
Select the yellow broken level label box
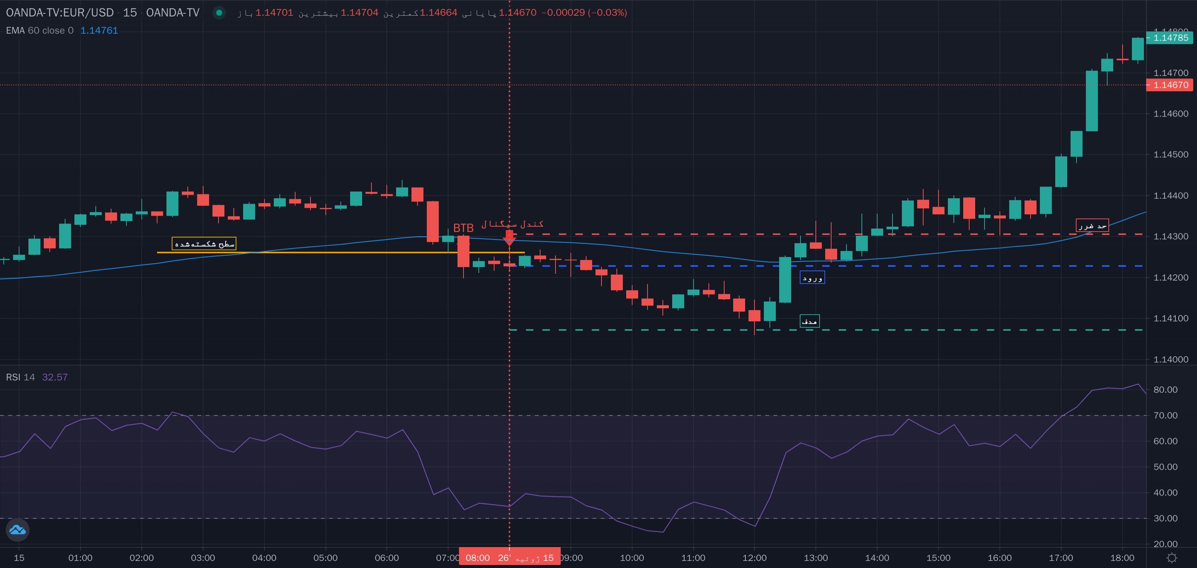pyautogui.click(x=204, y=244)
